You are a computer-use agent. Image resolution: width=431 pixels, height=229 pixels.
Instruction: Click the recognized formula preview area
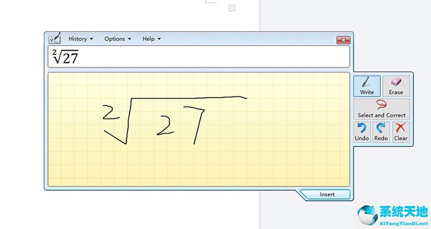point(199,56)
